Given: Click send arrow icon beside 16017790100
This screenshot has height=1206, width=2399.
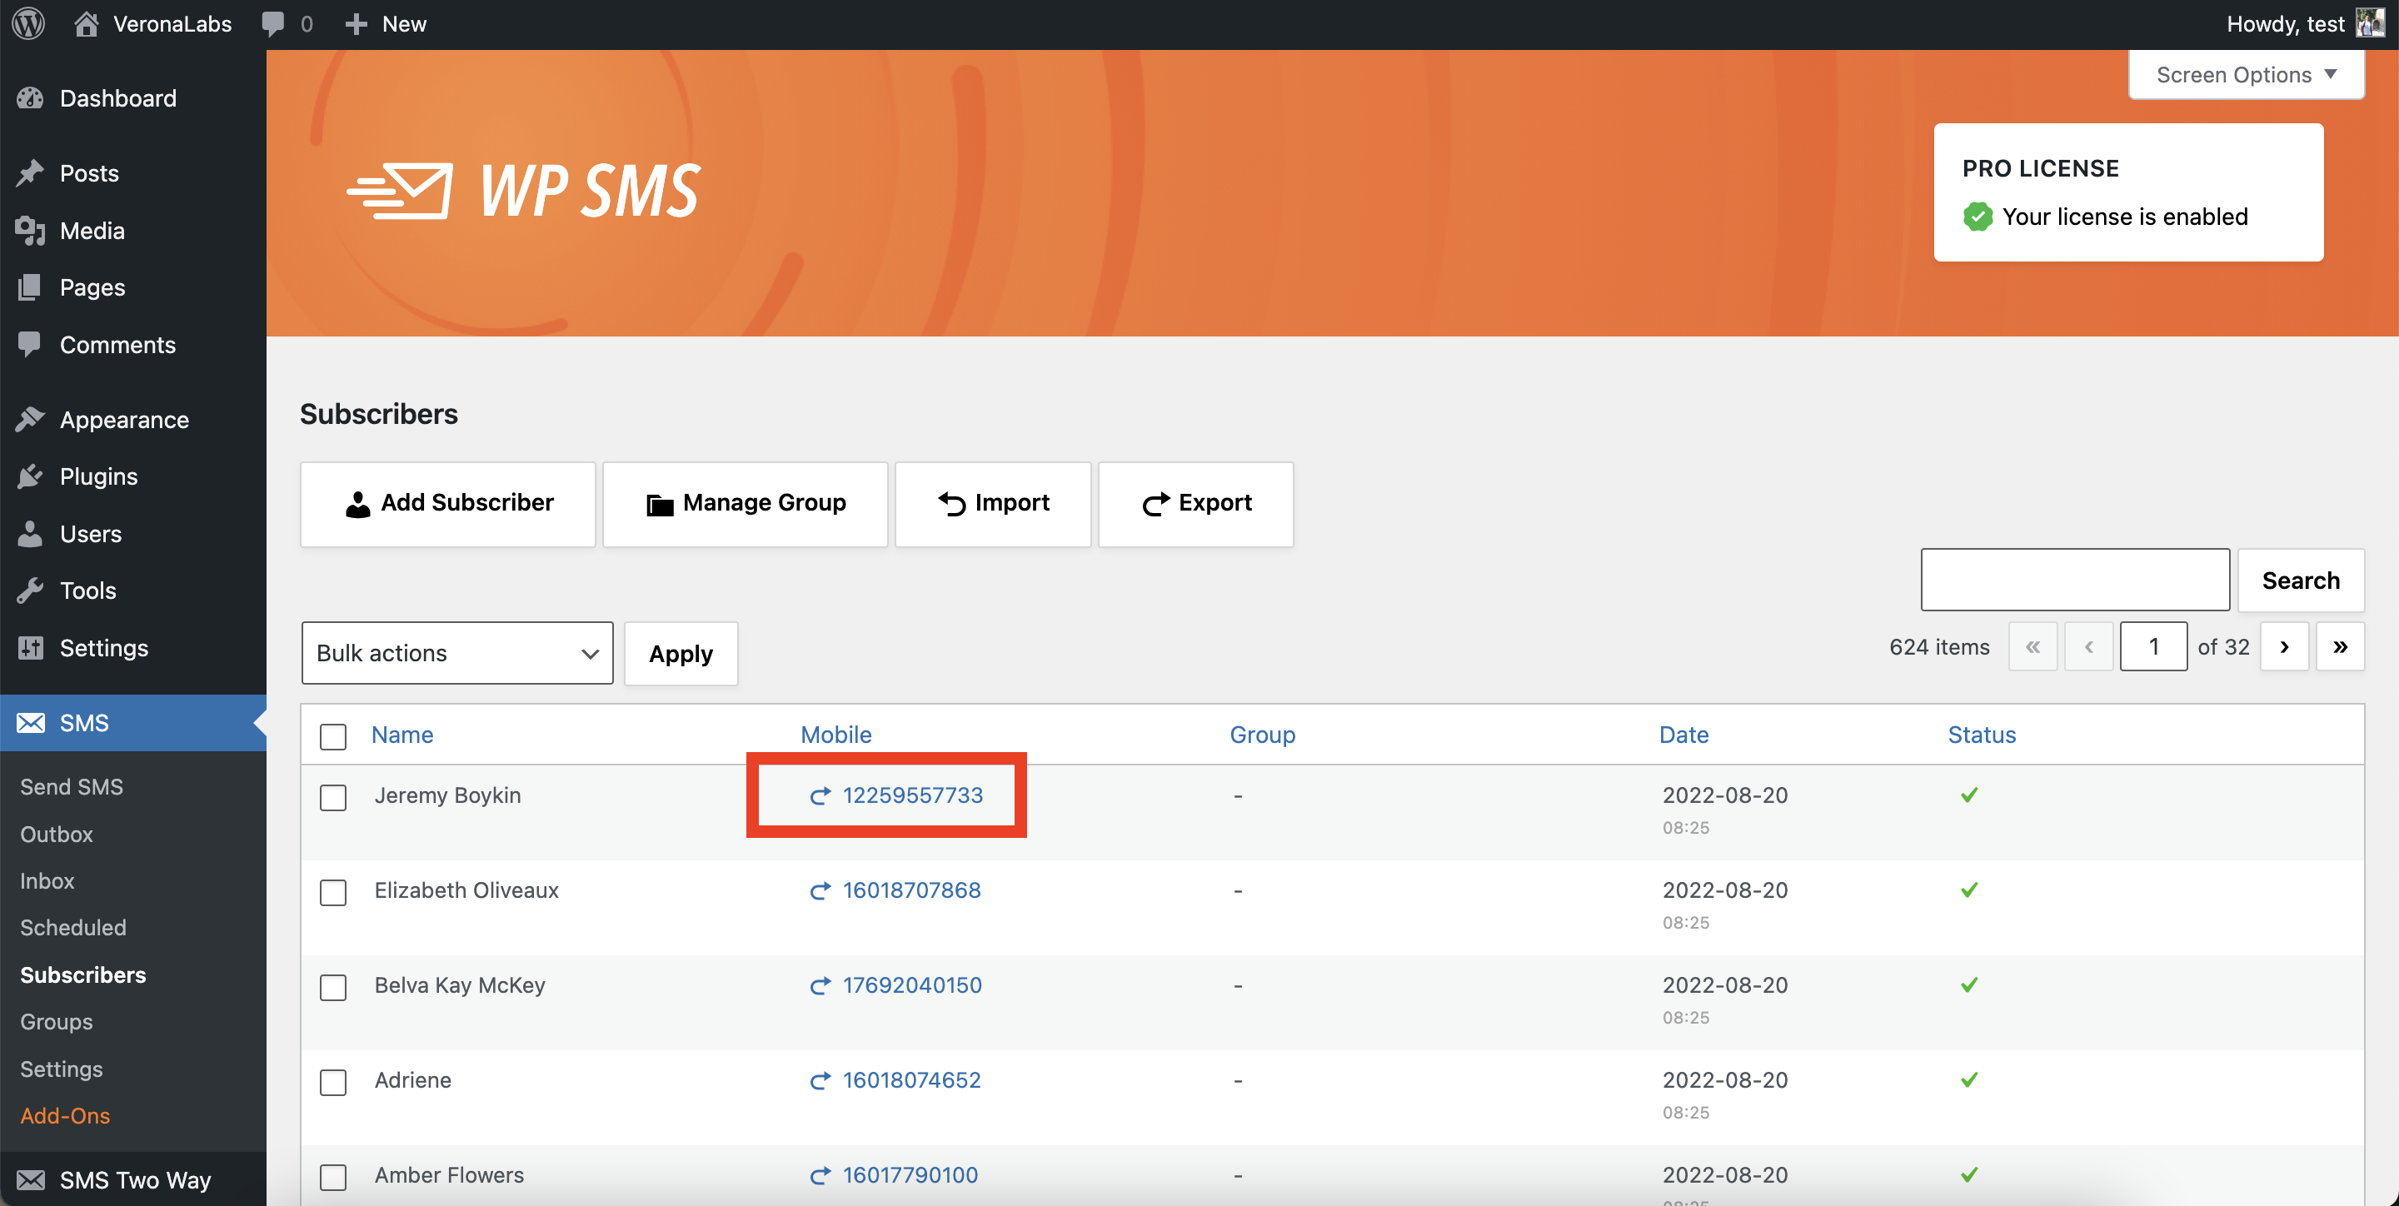Looking at the screenshot, I should tap(820, 1175).
